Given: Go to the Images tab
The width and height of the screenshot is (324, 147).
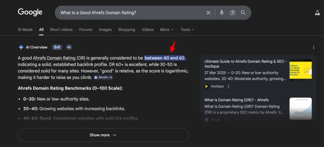Looking at the screenshot, I should coord(105,30).
